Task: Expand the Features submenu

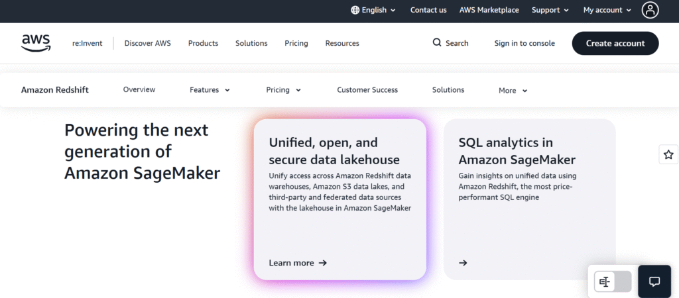Action: 210,90
